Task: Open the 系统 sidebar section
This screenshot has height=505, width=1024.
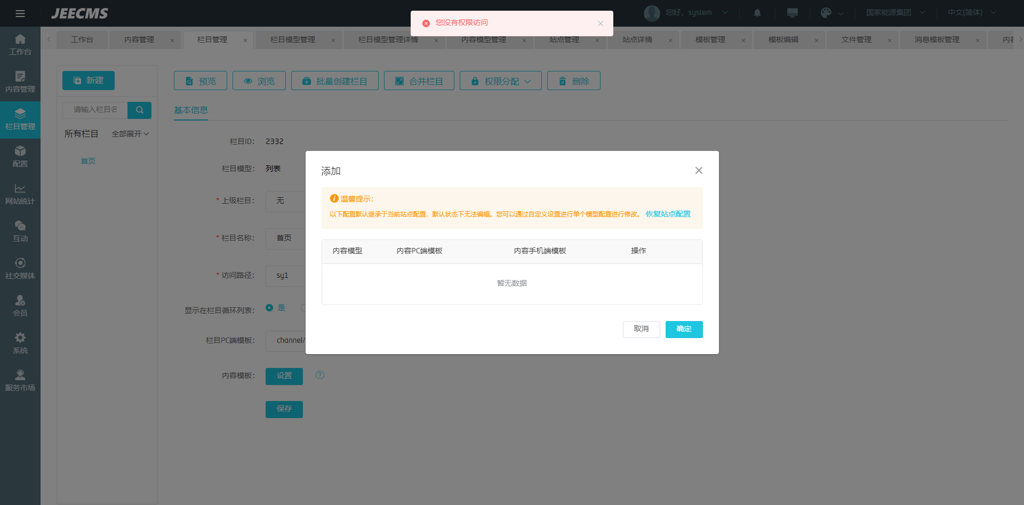Action: (x=20, y=344)
